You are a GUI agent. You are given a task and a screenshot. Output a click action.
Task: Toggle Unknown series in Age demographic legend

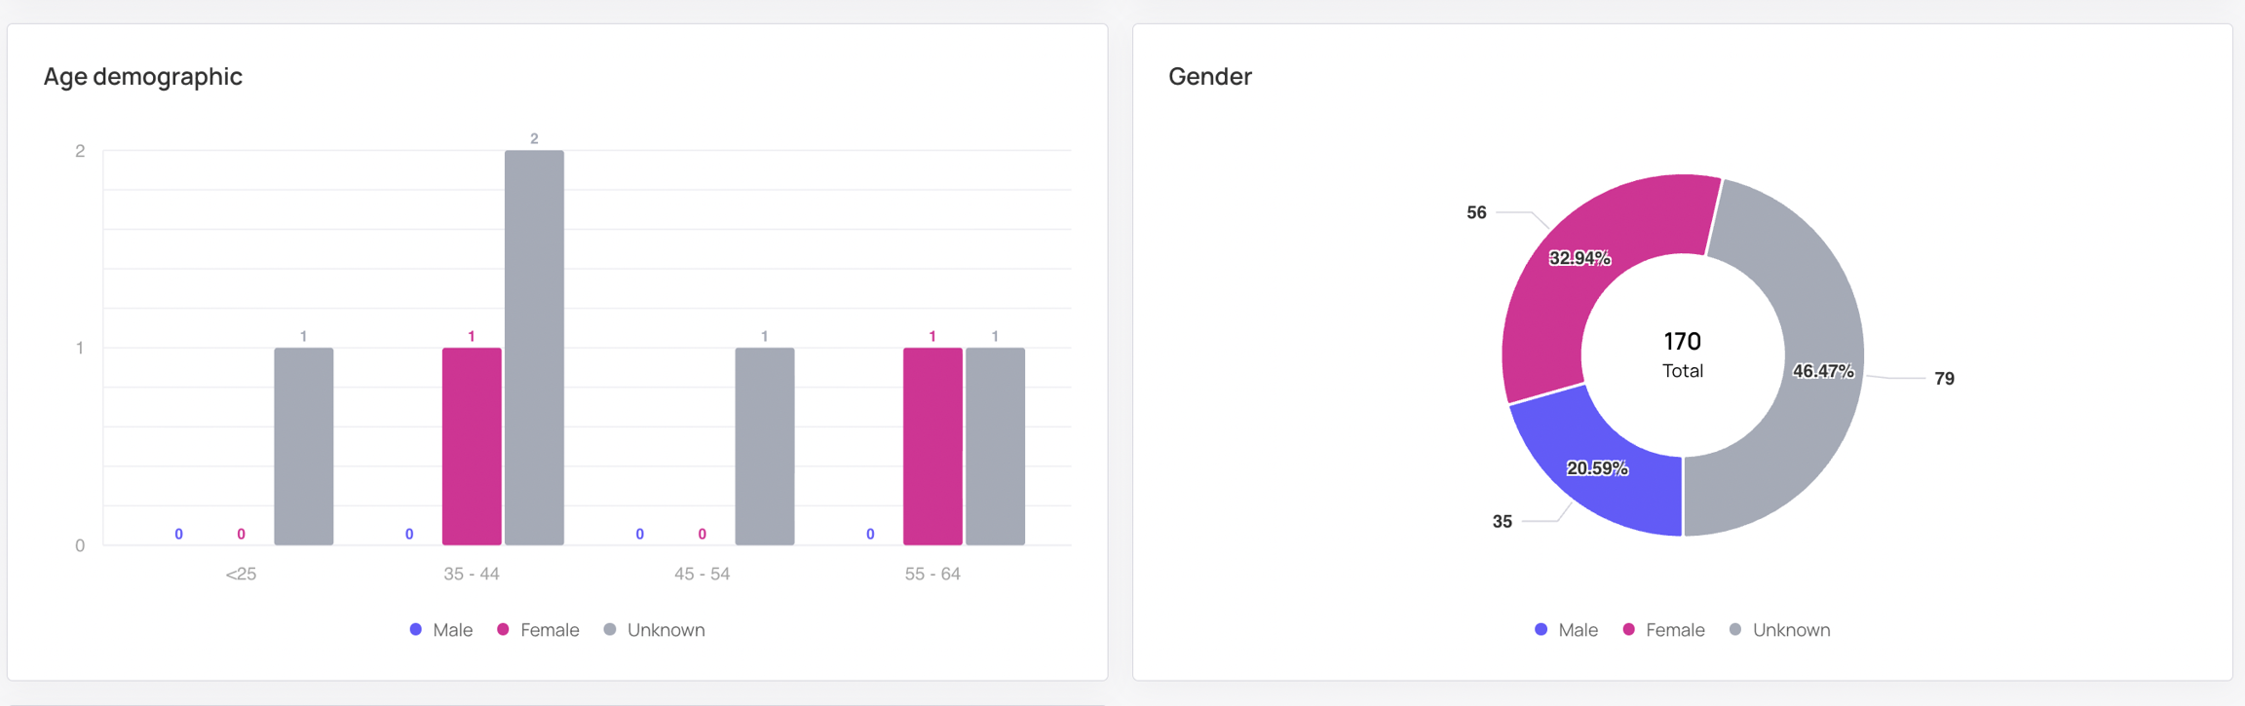[x=655, y=630]
